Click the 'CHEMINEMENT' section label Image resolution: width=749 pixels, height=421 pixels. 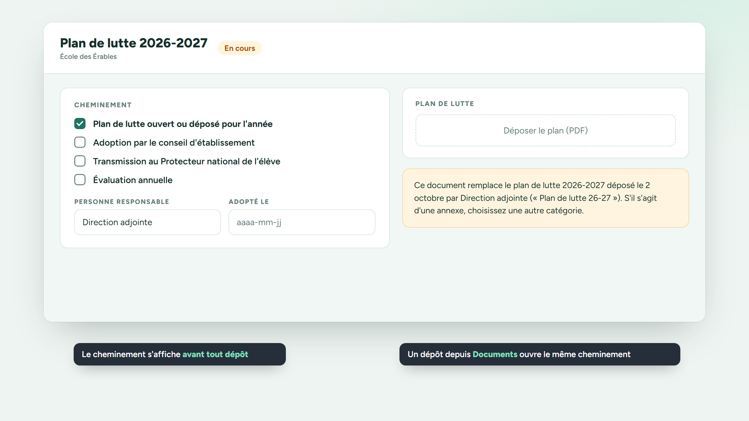[103, 105]
